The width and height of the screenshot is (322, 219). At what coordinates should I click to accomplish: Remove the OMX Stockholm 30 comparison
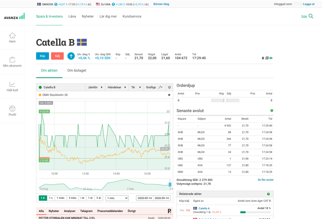[169, 95]
